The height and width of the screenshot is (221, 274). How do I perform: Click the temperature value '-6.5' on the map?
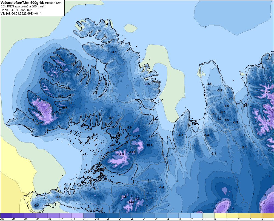tap(147, 84)
